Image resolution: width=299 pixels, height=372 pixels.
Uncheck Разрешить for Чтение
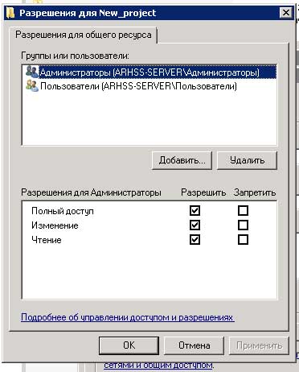click(x=195, y=239)
